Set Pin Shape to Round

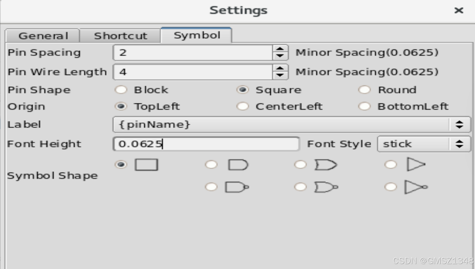click(x=364, y=90)
